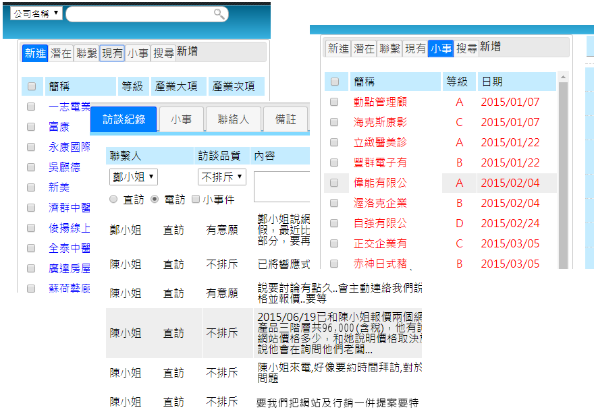Screen dimensions: 594x418
Task: Enable the 小事件 checkbox
Action: pyautogui.click(x=196, y=200)
